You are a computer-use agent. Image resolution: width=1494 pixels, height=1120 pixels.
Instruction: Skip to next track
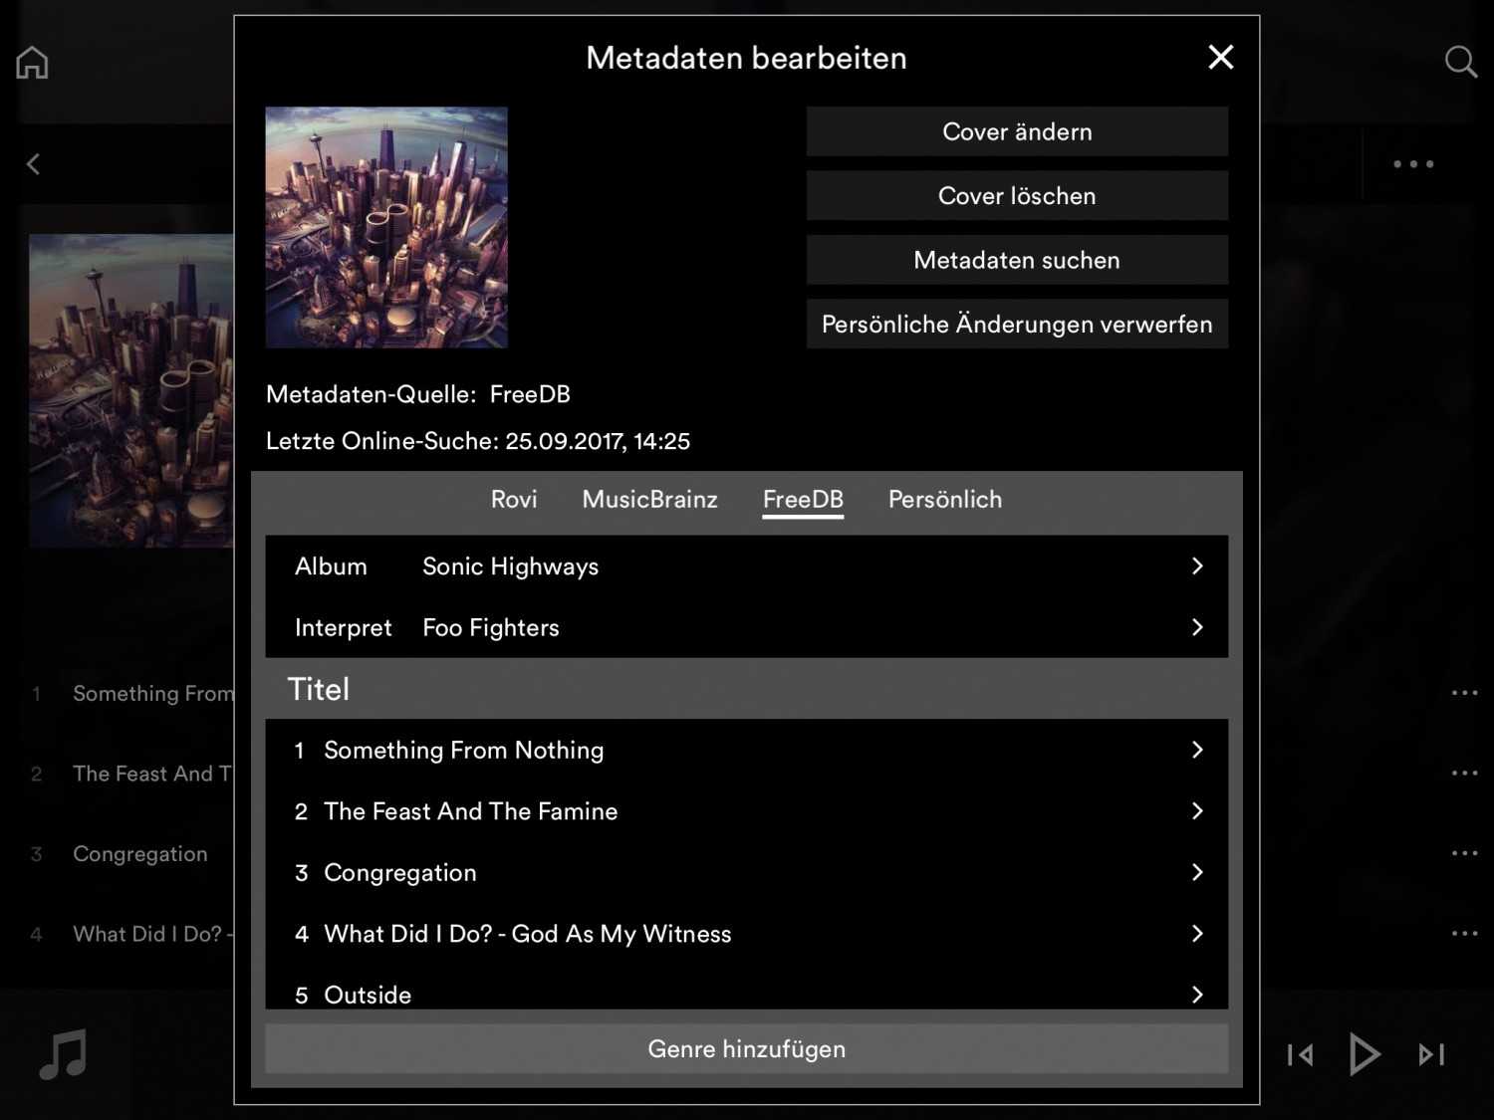click(1431, 1054)
